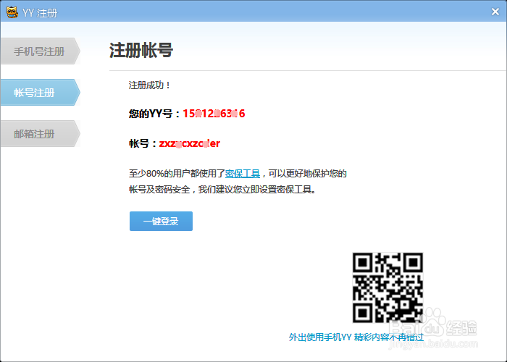Screen dimensions: 507x362
Task: Click the 注册帐号 heading
Action: 141,50
